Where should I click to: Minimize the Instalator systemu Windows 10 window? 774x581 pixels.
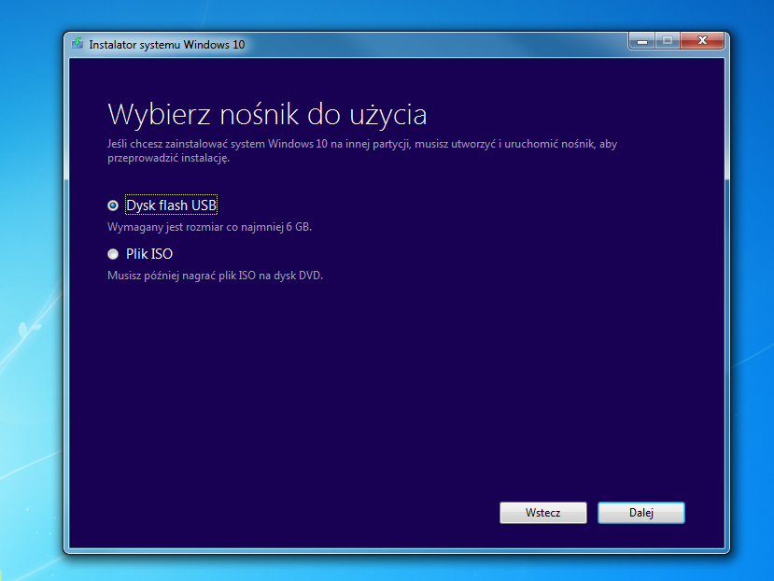[x=641, y=41]
